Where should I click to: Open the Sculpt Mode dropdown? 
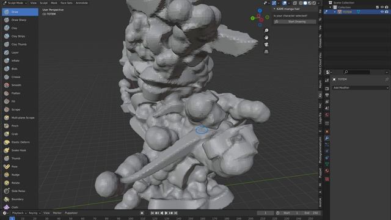tap(15, 3)
